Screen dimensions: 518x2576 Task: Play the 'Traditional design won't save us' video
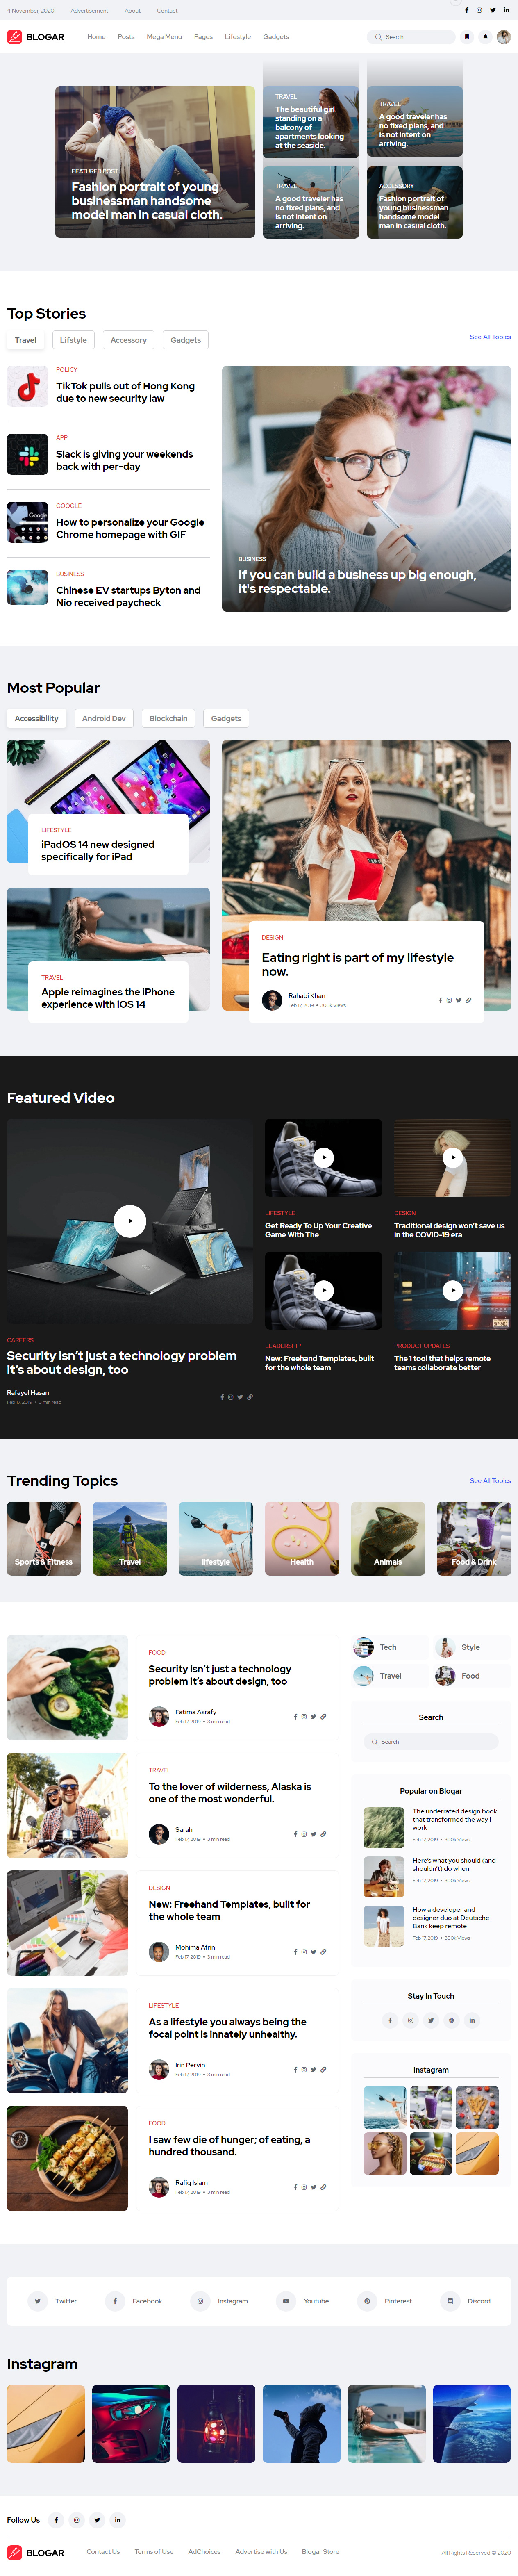[452, 1157]
